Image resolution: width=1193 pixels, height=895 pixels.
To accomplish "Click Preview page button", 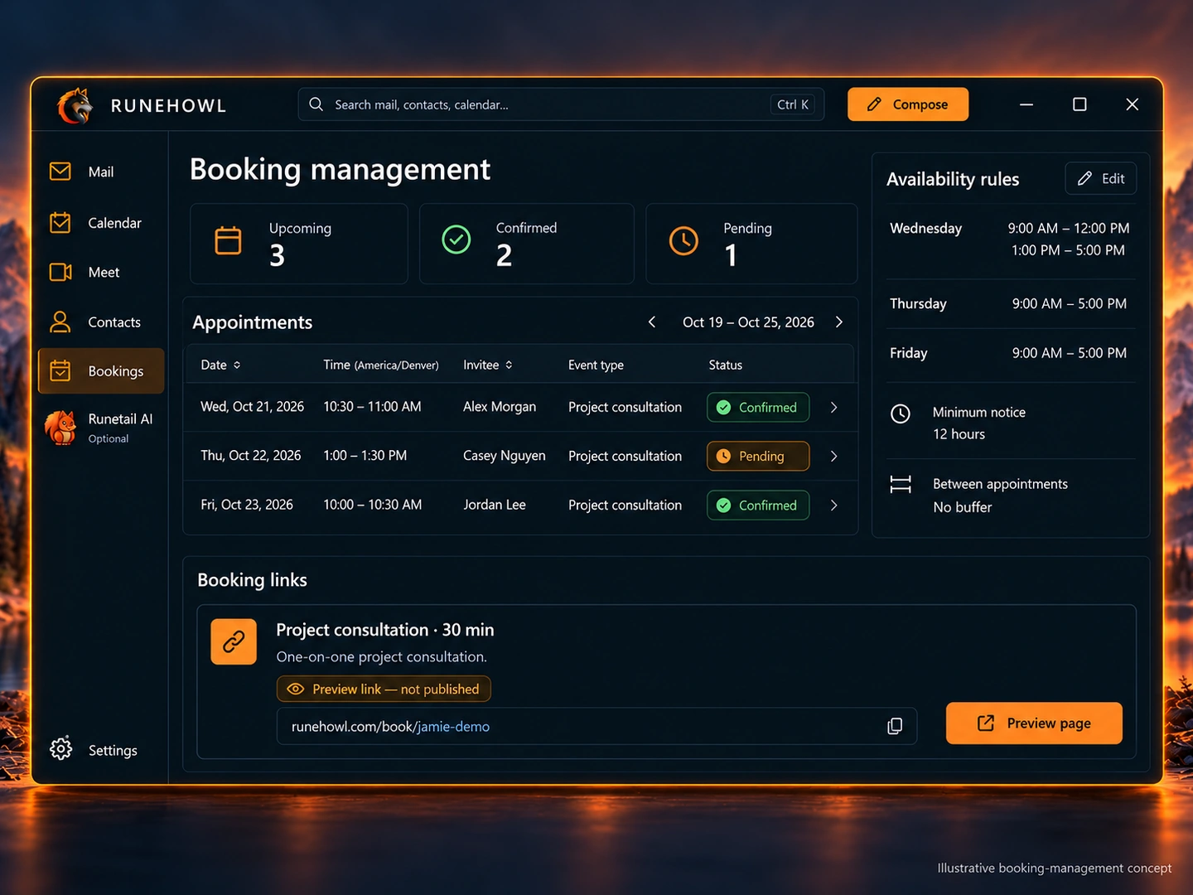I will pos(1034,723).
